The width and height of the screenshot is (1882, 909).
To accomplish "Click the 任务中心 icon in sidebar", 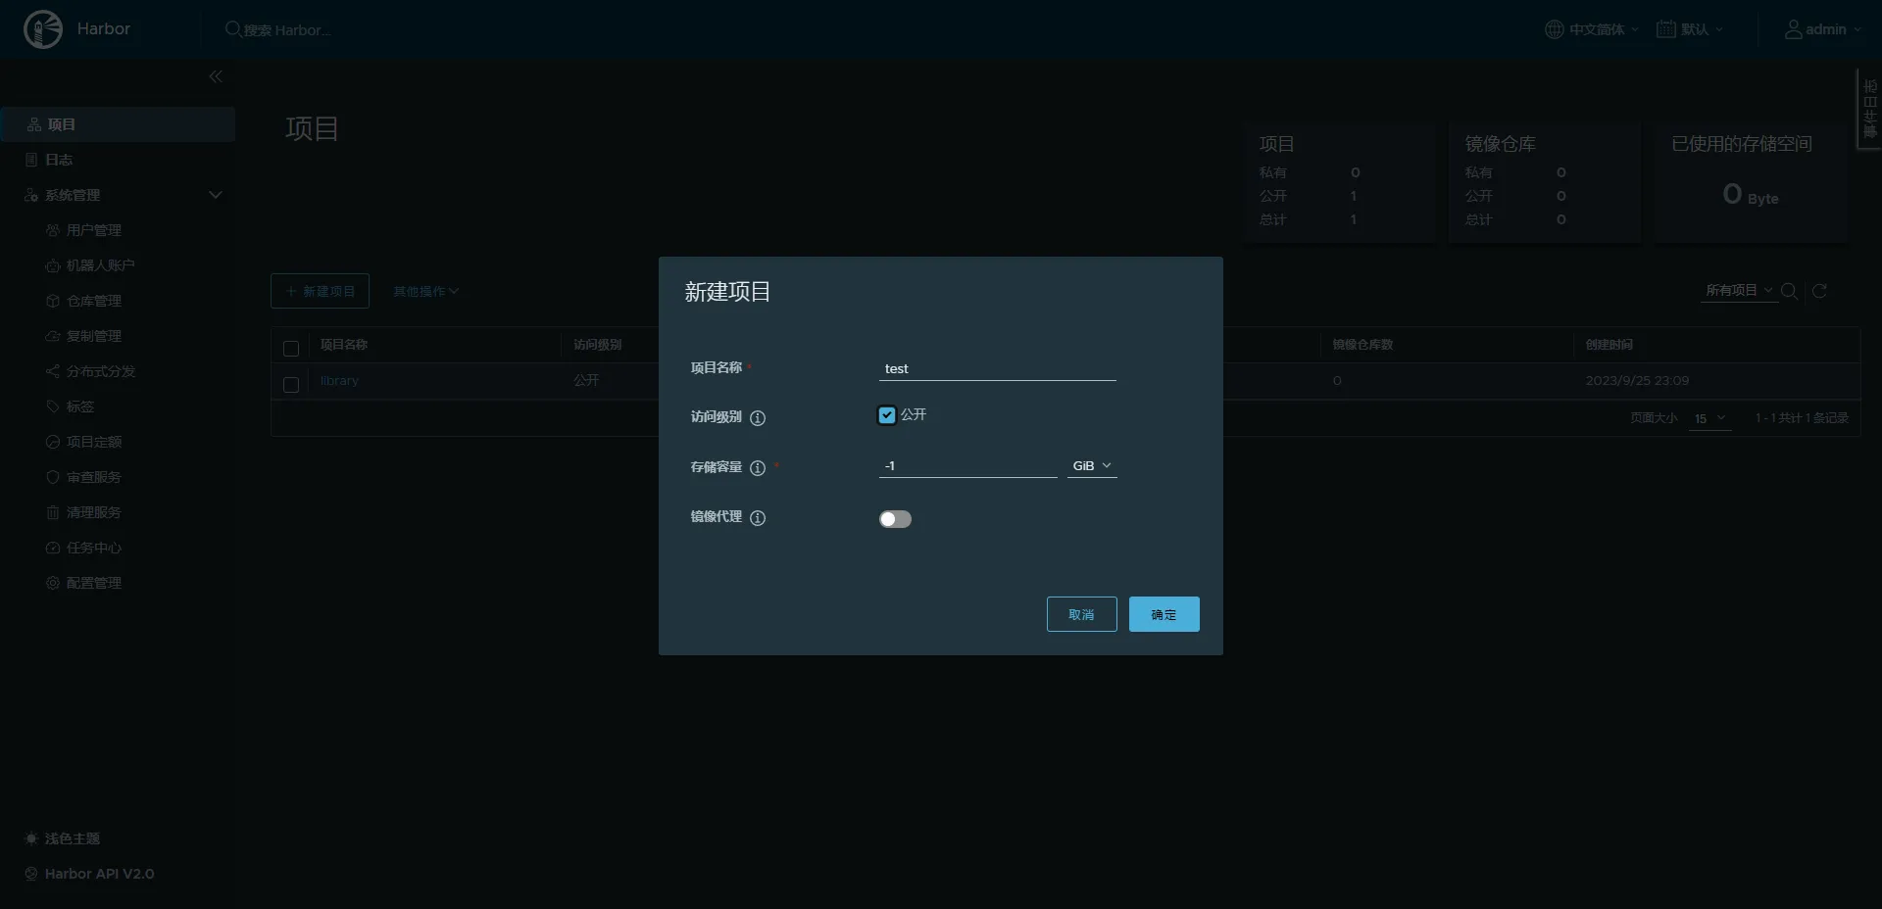I will pyautogui.click(x=53, y=548).
